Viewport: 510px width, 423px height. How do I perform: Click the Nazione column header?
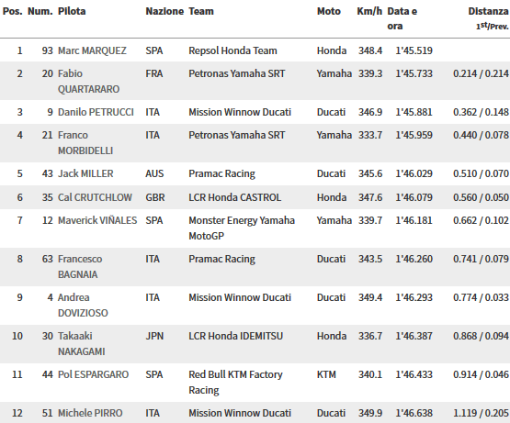164,11
